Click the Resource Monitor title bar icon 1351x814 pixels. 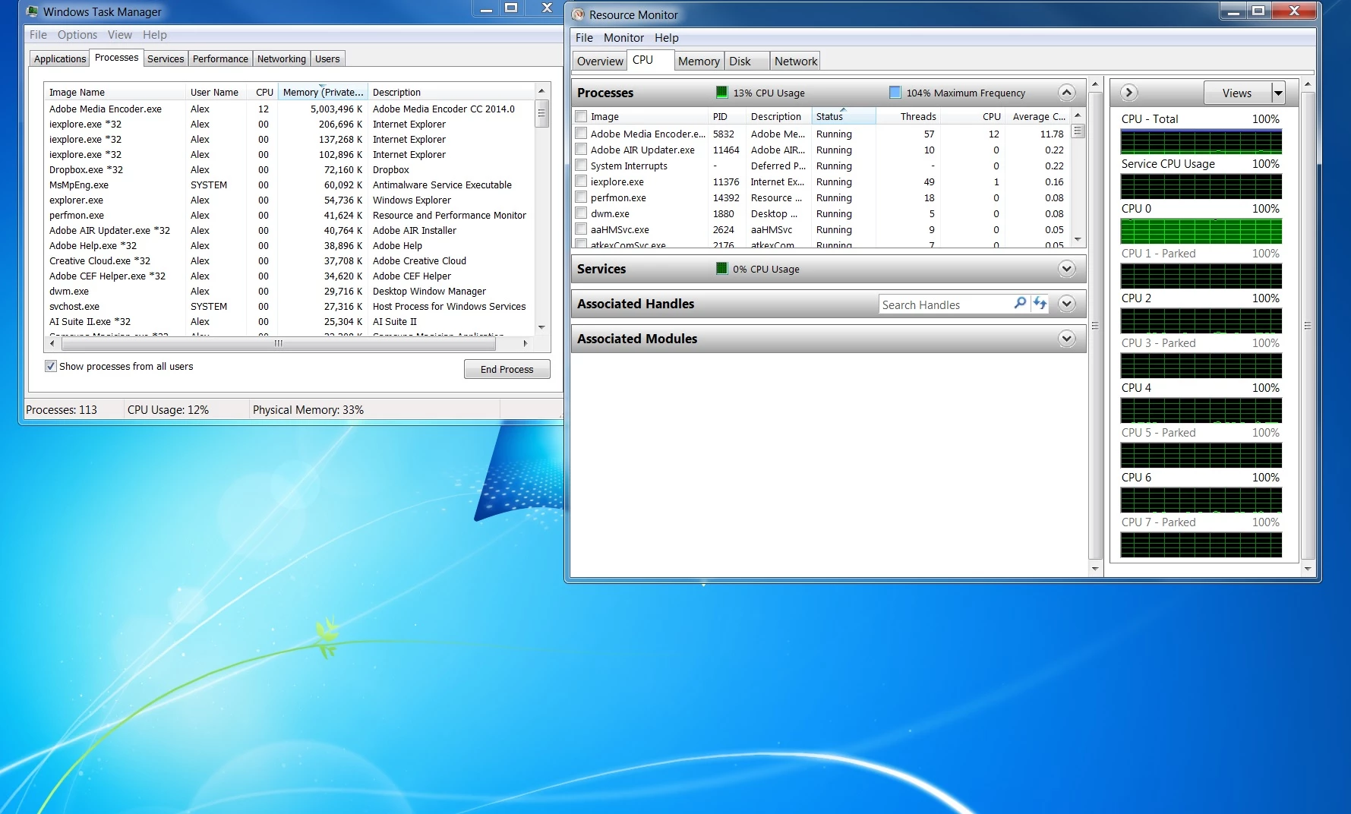click(578, 14)
